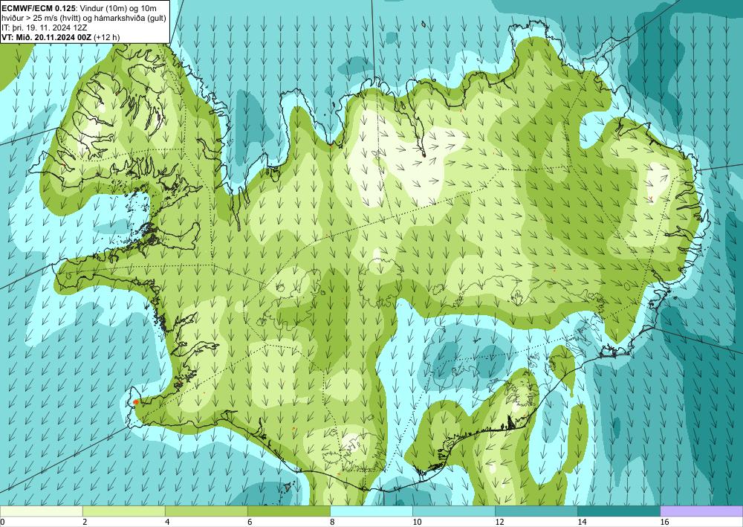Click the 4–6 m/s green legend swatch
Viewport: 743px width, 527px height.
pyautogui.click(x=206, y=511)
